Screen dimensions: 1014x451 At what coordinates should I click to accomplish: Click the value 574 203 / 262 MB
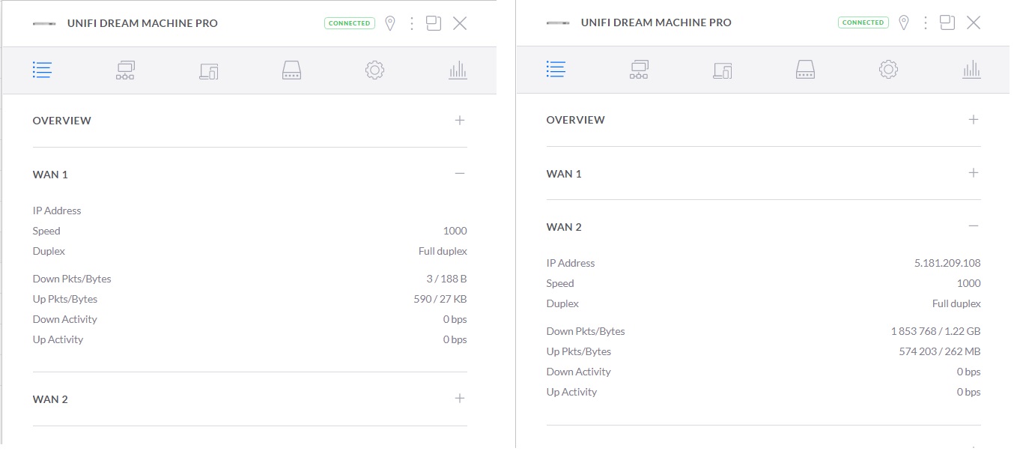point(940,351)
